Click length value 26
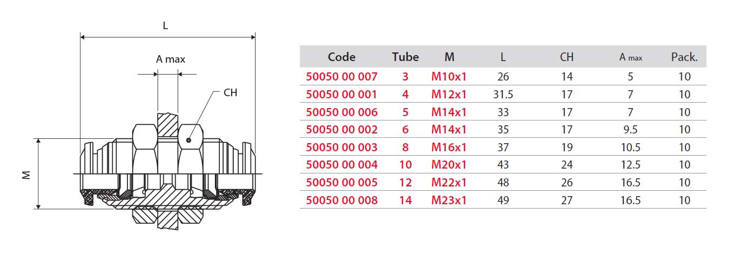 pos(503,77)
